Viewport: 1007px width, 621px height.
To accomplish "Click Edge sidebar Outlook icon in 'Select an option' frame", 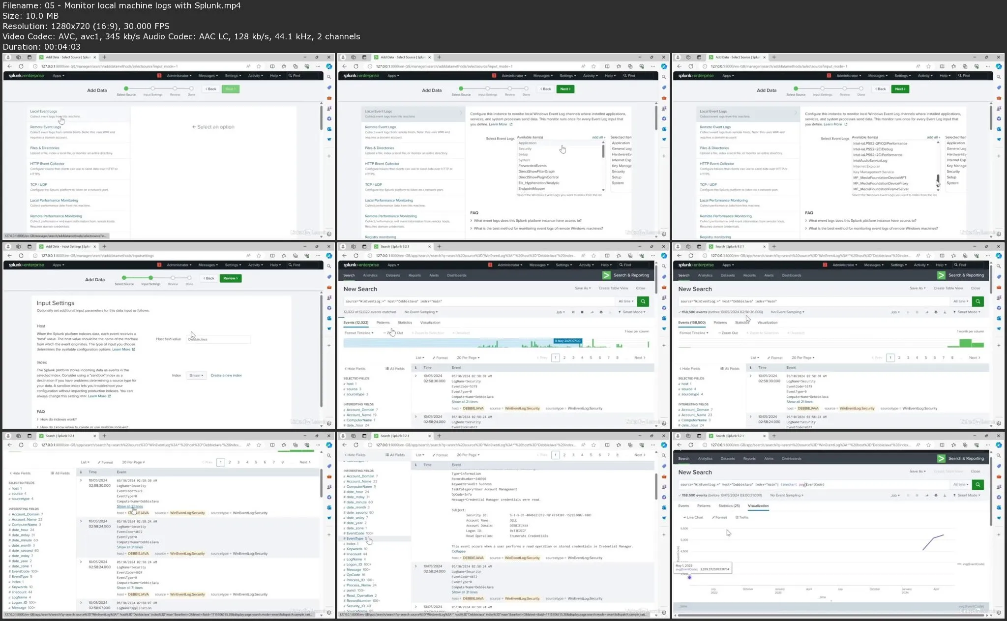I will tap(329, 129).
